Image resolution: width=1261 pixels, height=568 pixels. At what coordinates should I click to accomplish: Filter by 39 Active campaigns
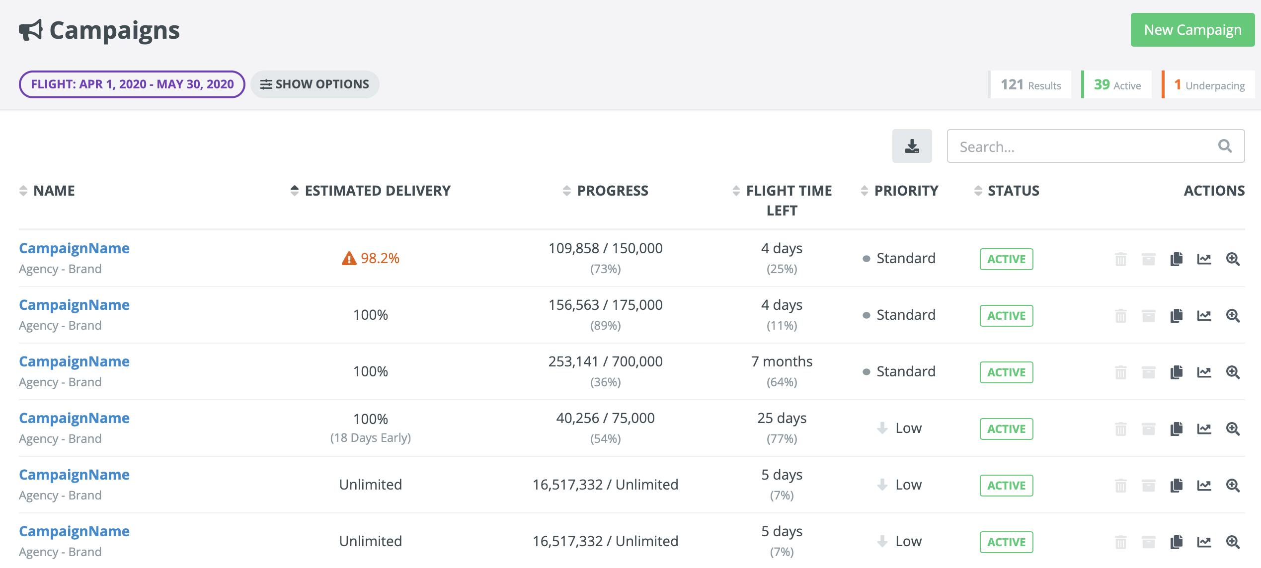pos(1117,85)
